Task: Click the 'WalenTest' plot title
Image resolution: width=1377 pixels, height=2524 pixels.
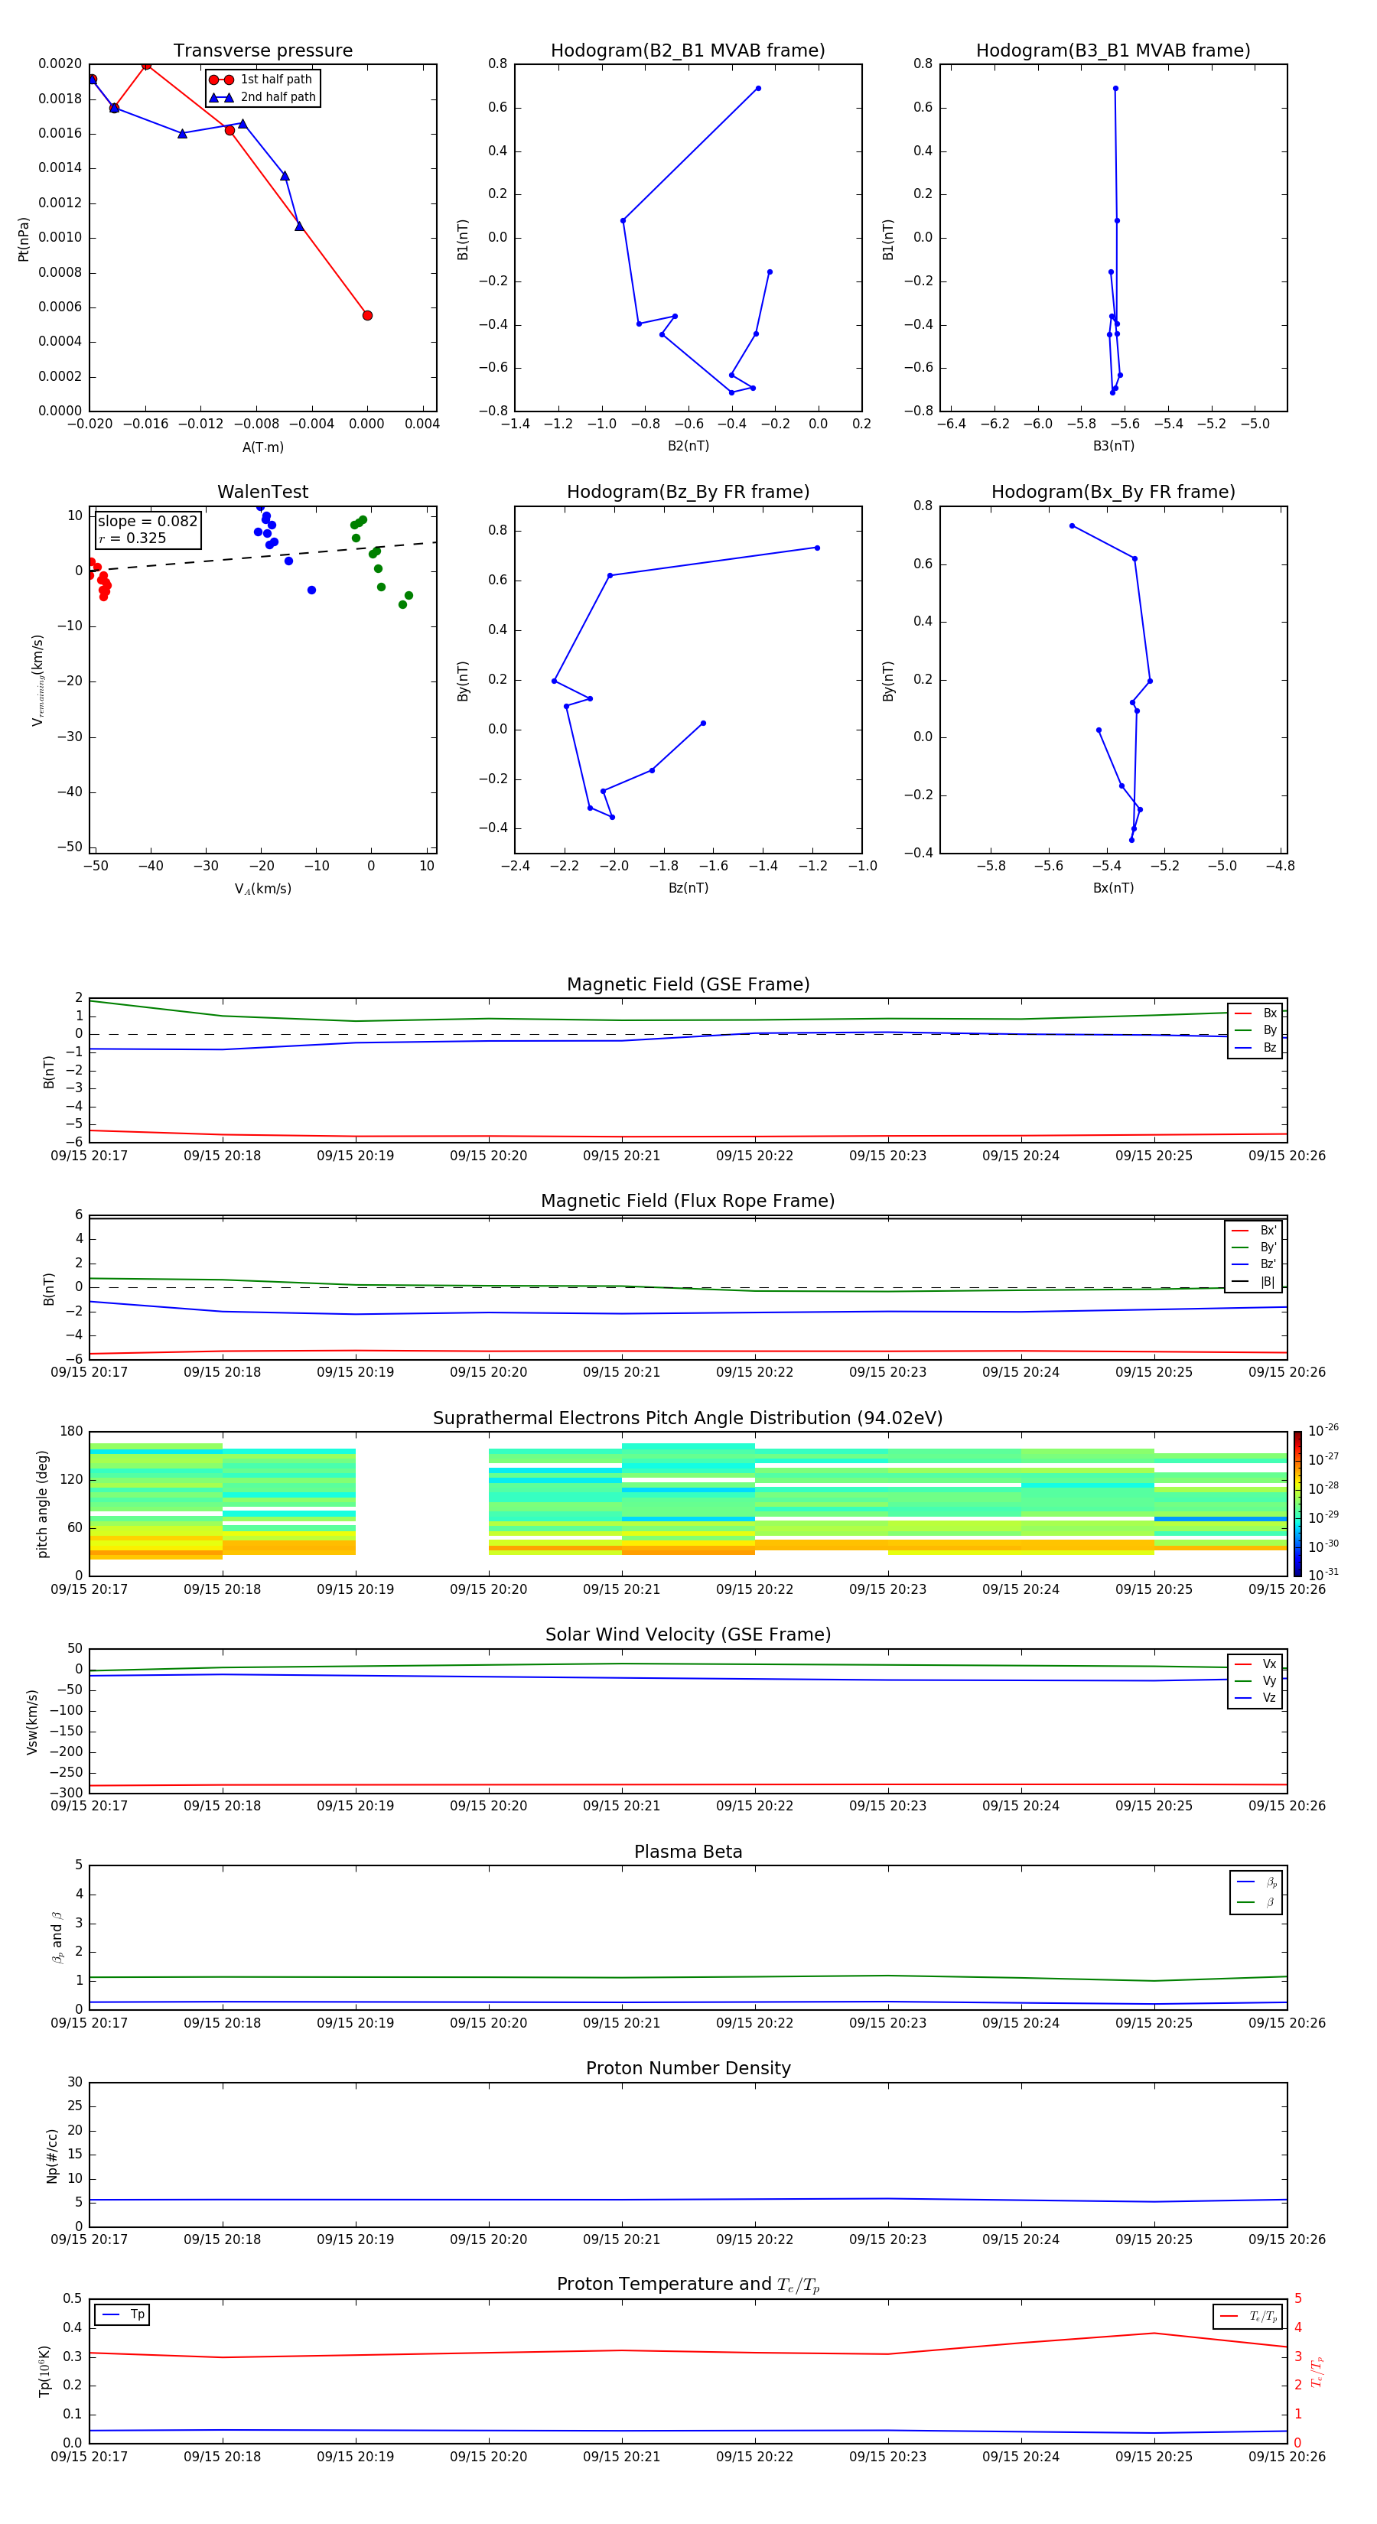Action: tap(262, 492)
